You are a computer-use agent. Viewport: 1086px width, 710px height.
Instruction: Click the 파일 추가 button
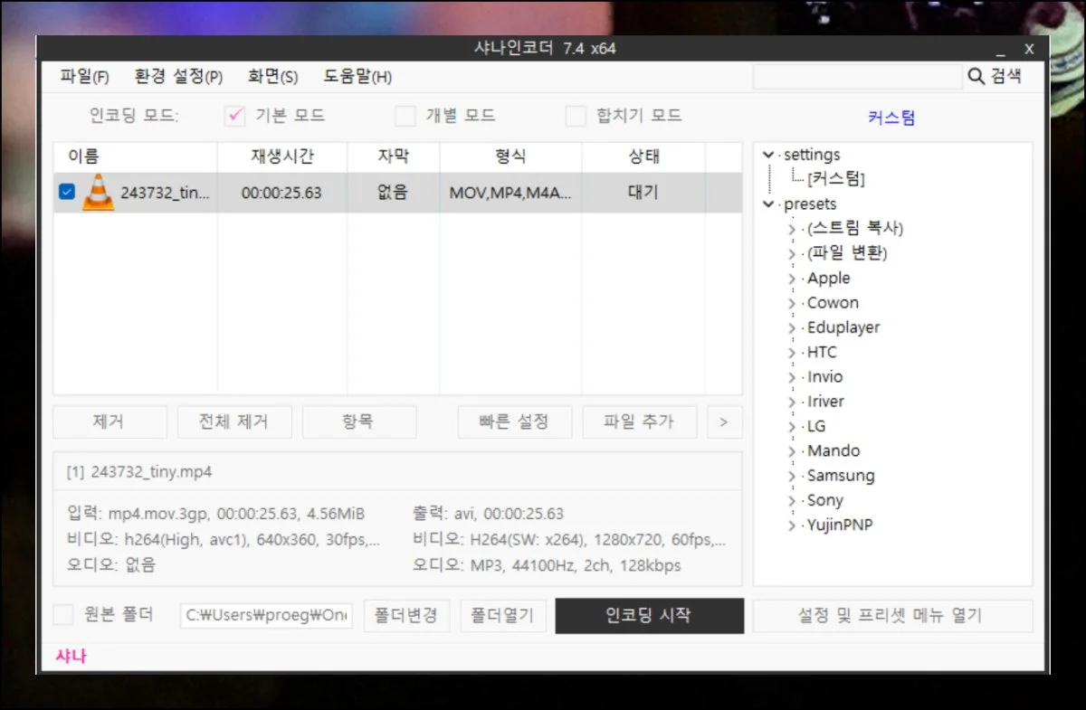coord(639,421)
